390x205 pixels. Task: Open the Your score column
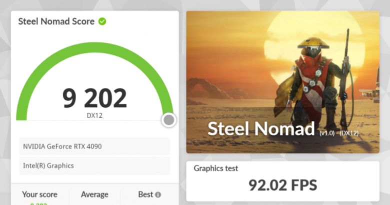click(39, 195)
